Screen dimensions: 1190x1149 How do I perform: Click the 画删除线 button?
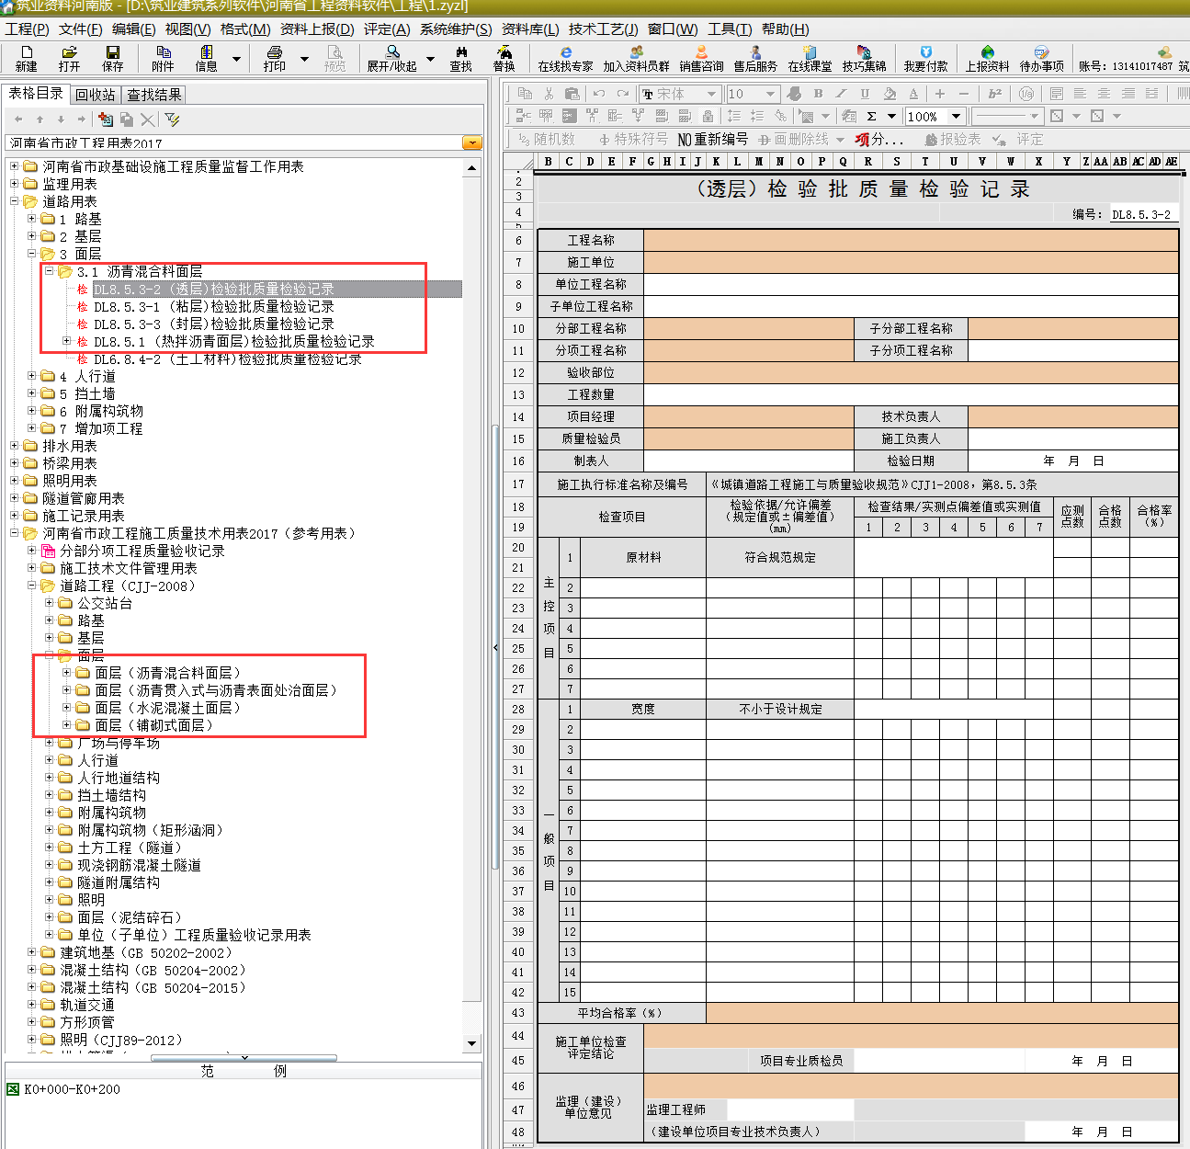[x=794, y=139]
